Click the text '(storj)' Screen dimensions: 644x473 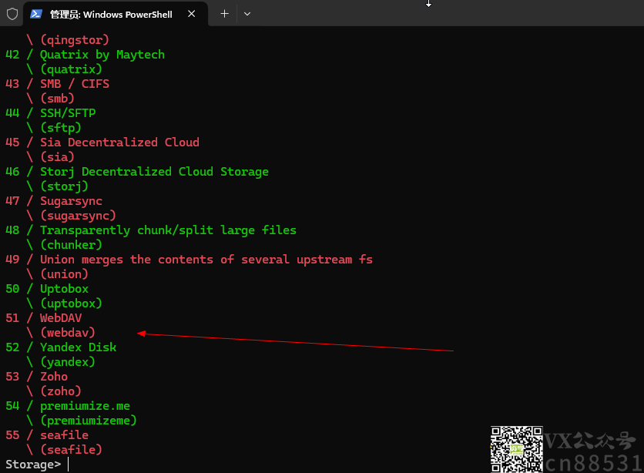64,186
